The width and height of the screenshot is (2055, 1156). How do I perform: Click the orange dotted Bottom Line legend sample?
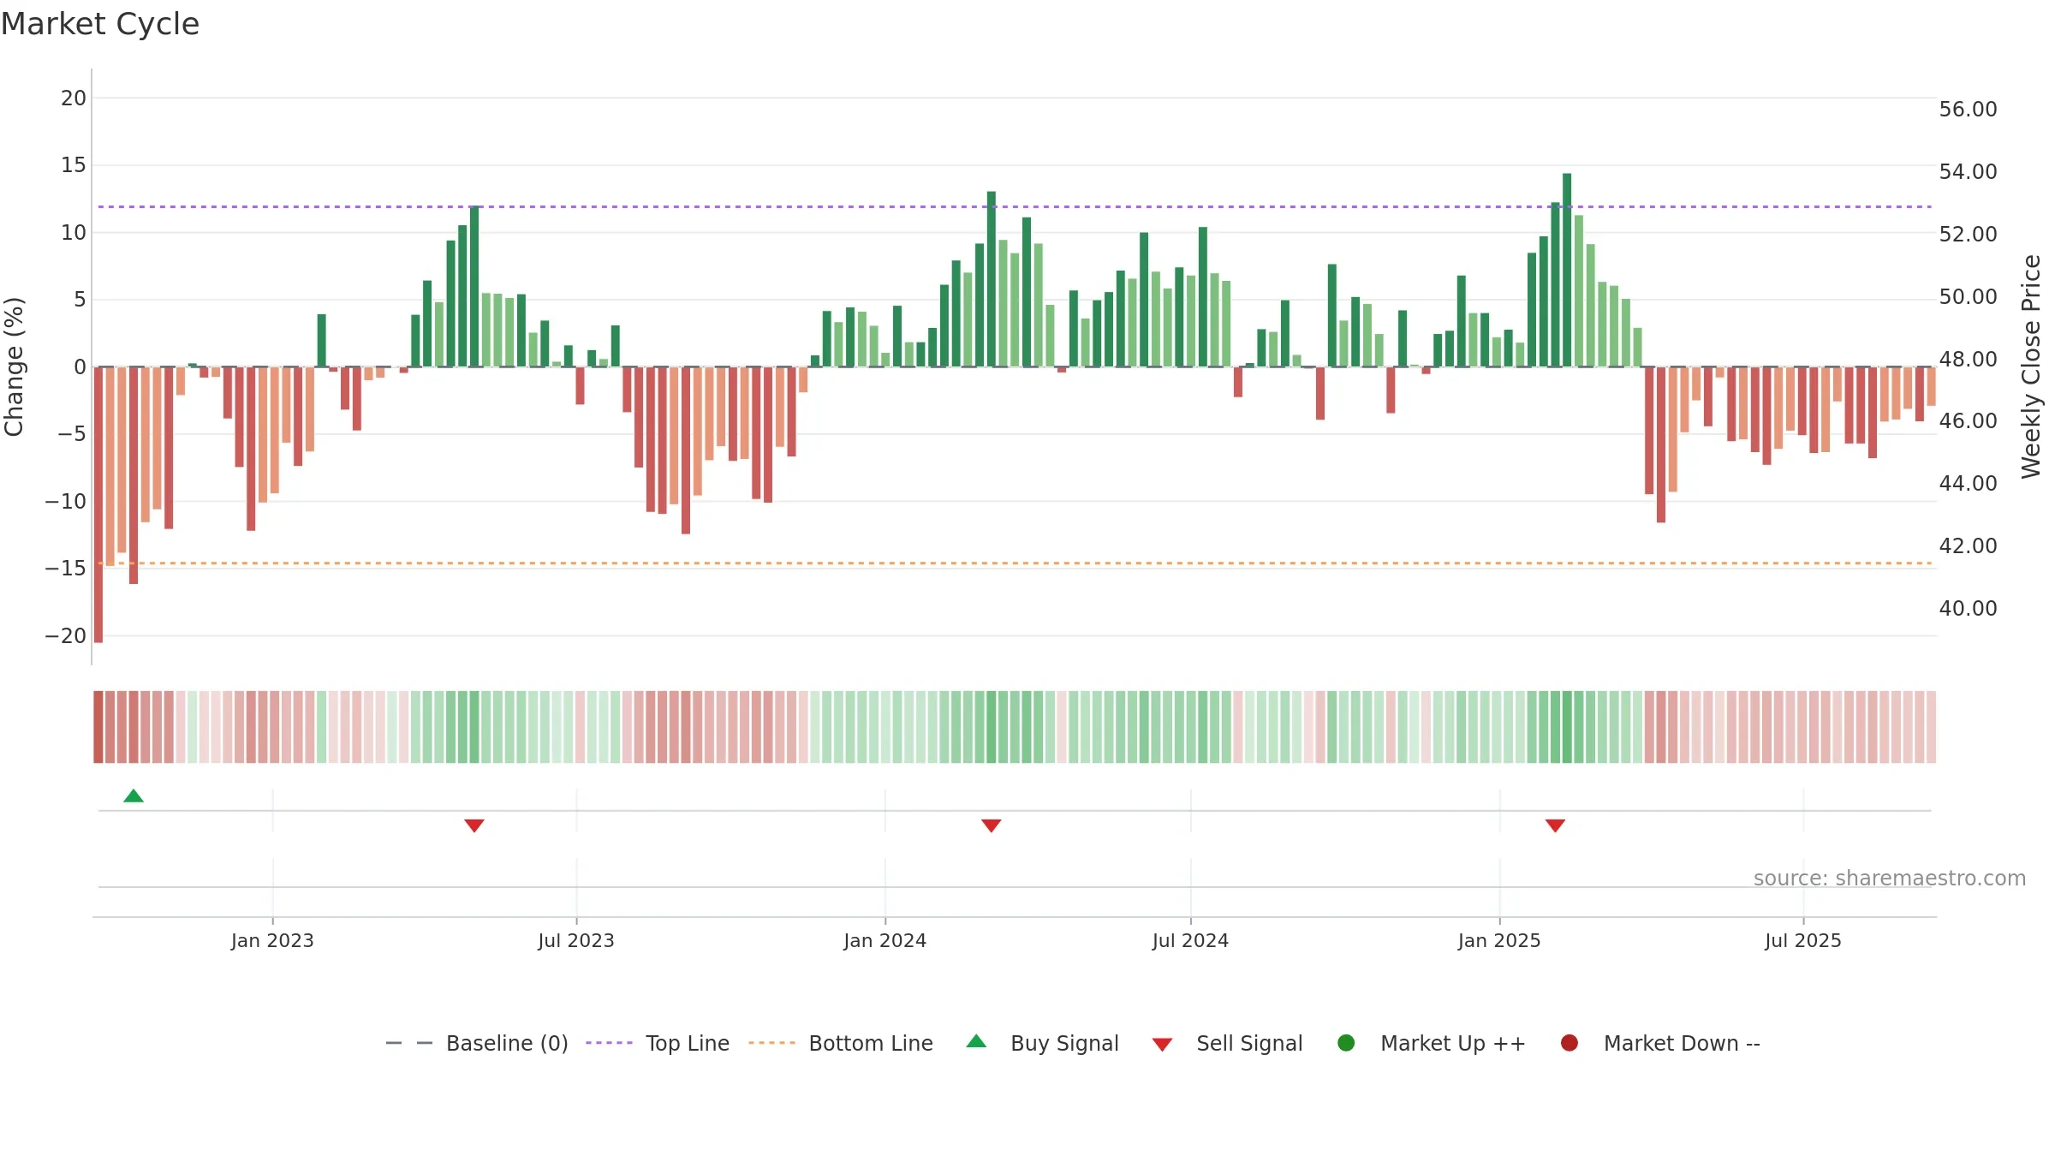tap(771, 1043)
